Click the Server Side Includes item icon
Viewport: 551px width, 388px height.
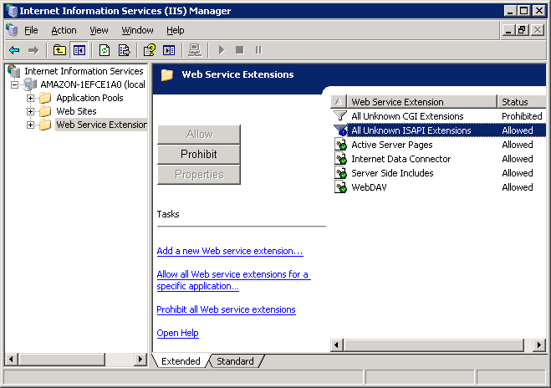[340, 173]
